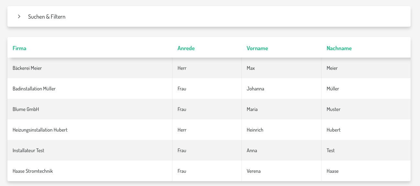Click the Suchen & Filtern label
The image size is (420, 186).
[x=47, y=17]
